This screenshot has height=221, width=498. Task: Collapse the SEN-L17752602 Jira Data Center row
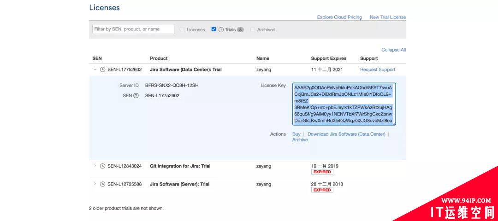(x=95, y=70)
